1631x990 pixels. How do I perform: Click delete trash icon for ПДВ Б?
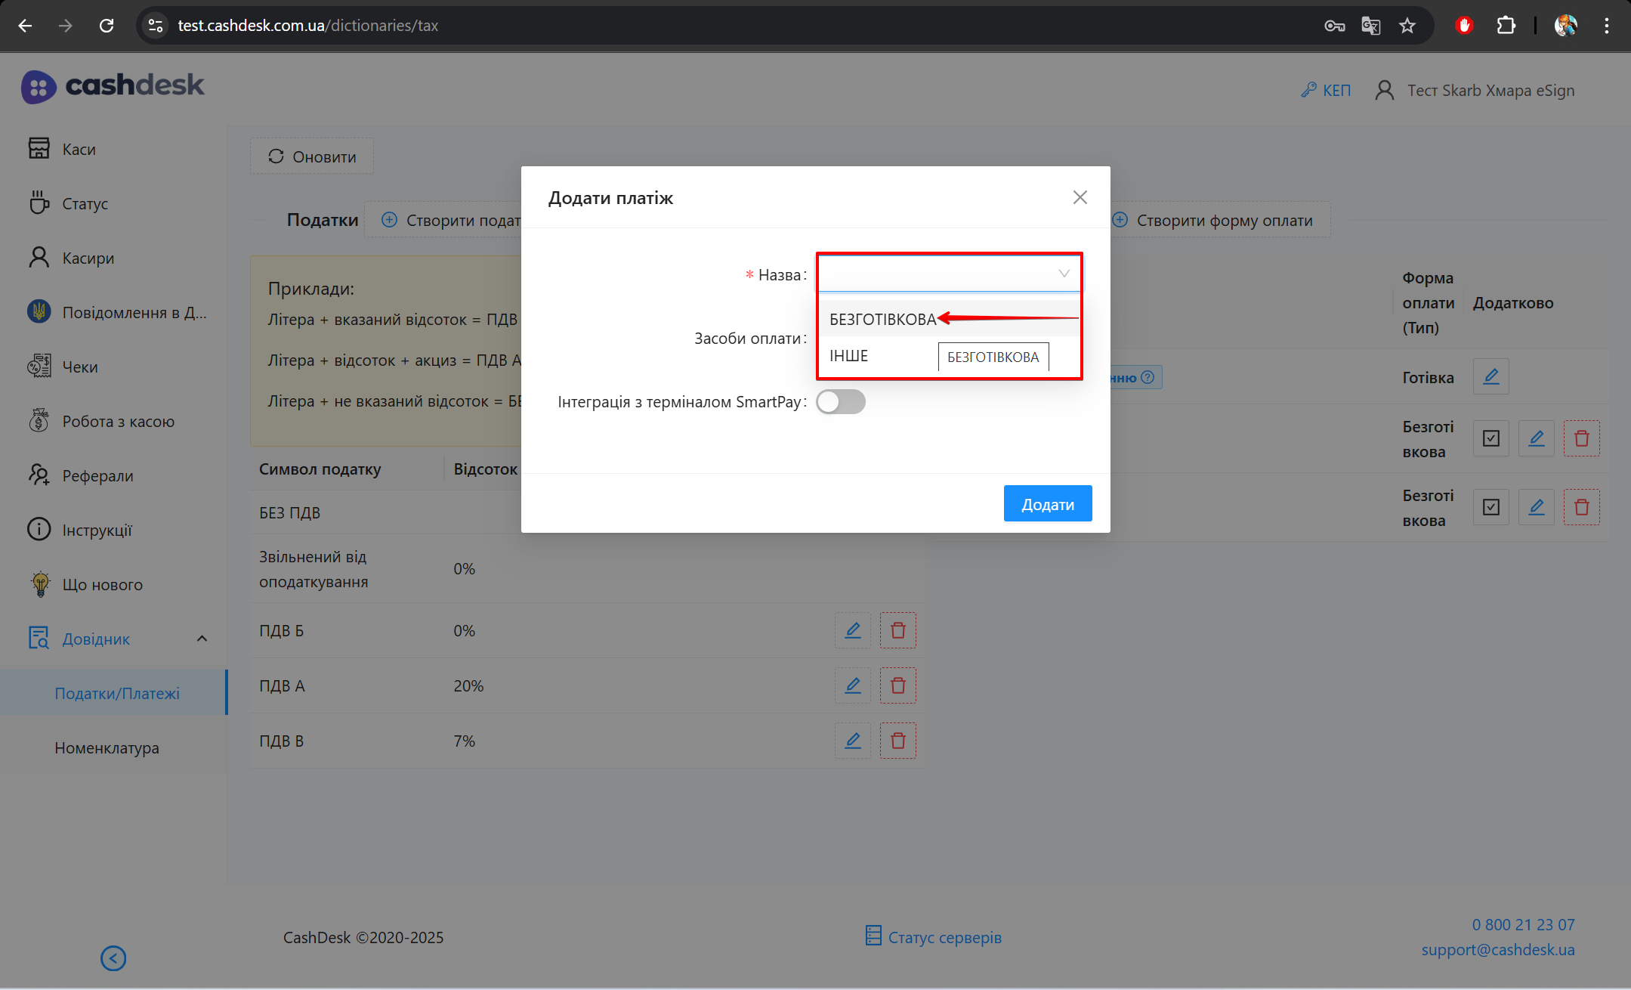tap(897, 630)
